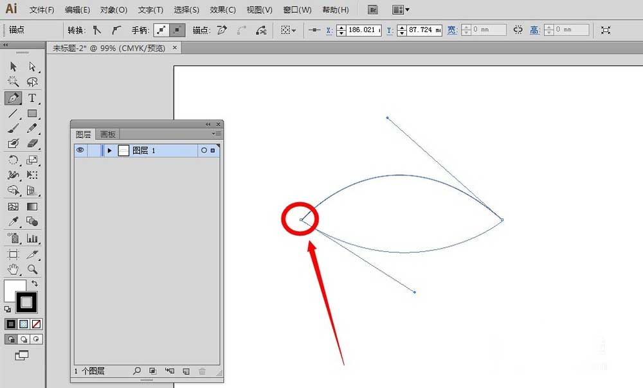This screenshot has height=388, width=643.
Task: Cut path at selected anchor points
Action: [x=261, y=30]
